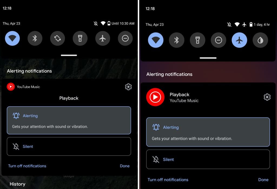Image resolution: width=277 pixels, height=189 pixels.
Task: Toggle Flashlight tile in right screenshot
Action: pyautogui.click(x=197, y=40)
